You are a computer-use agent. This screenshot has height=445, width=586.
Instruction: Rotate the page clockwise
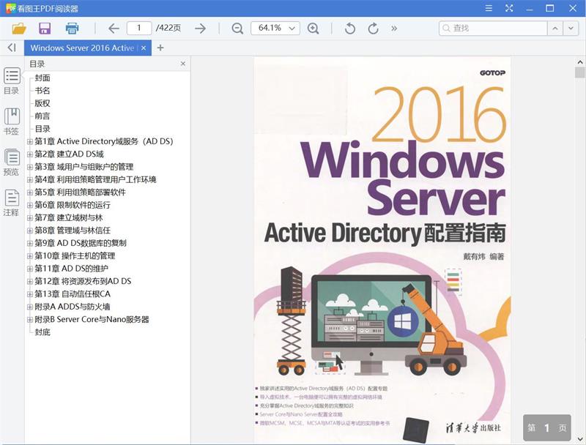(372, 28)
